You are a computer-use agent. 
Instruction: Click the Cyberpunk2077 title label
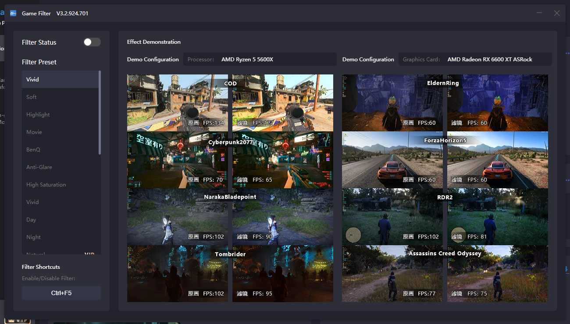click(230, 142)
